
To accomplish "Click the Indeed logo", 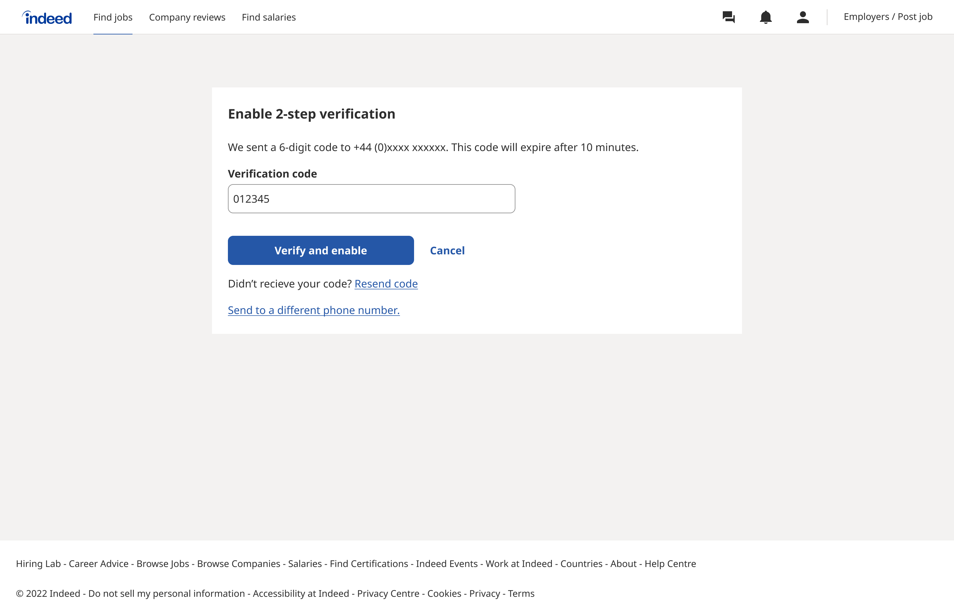I will pyautogui.click(x=46, y=17).
